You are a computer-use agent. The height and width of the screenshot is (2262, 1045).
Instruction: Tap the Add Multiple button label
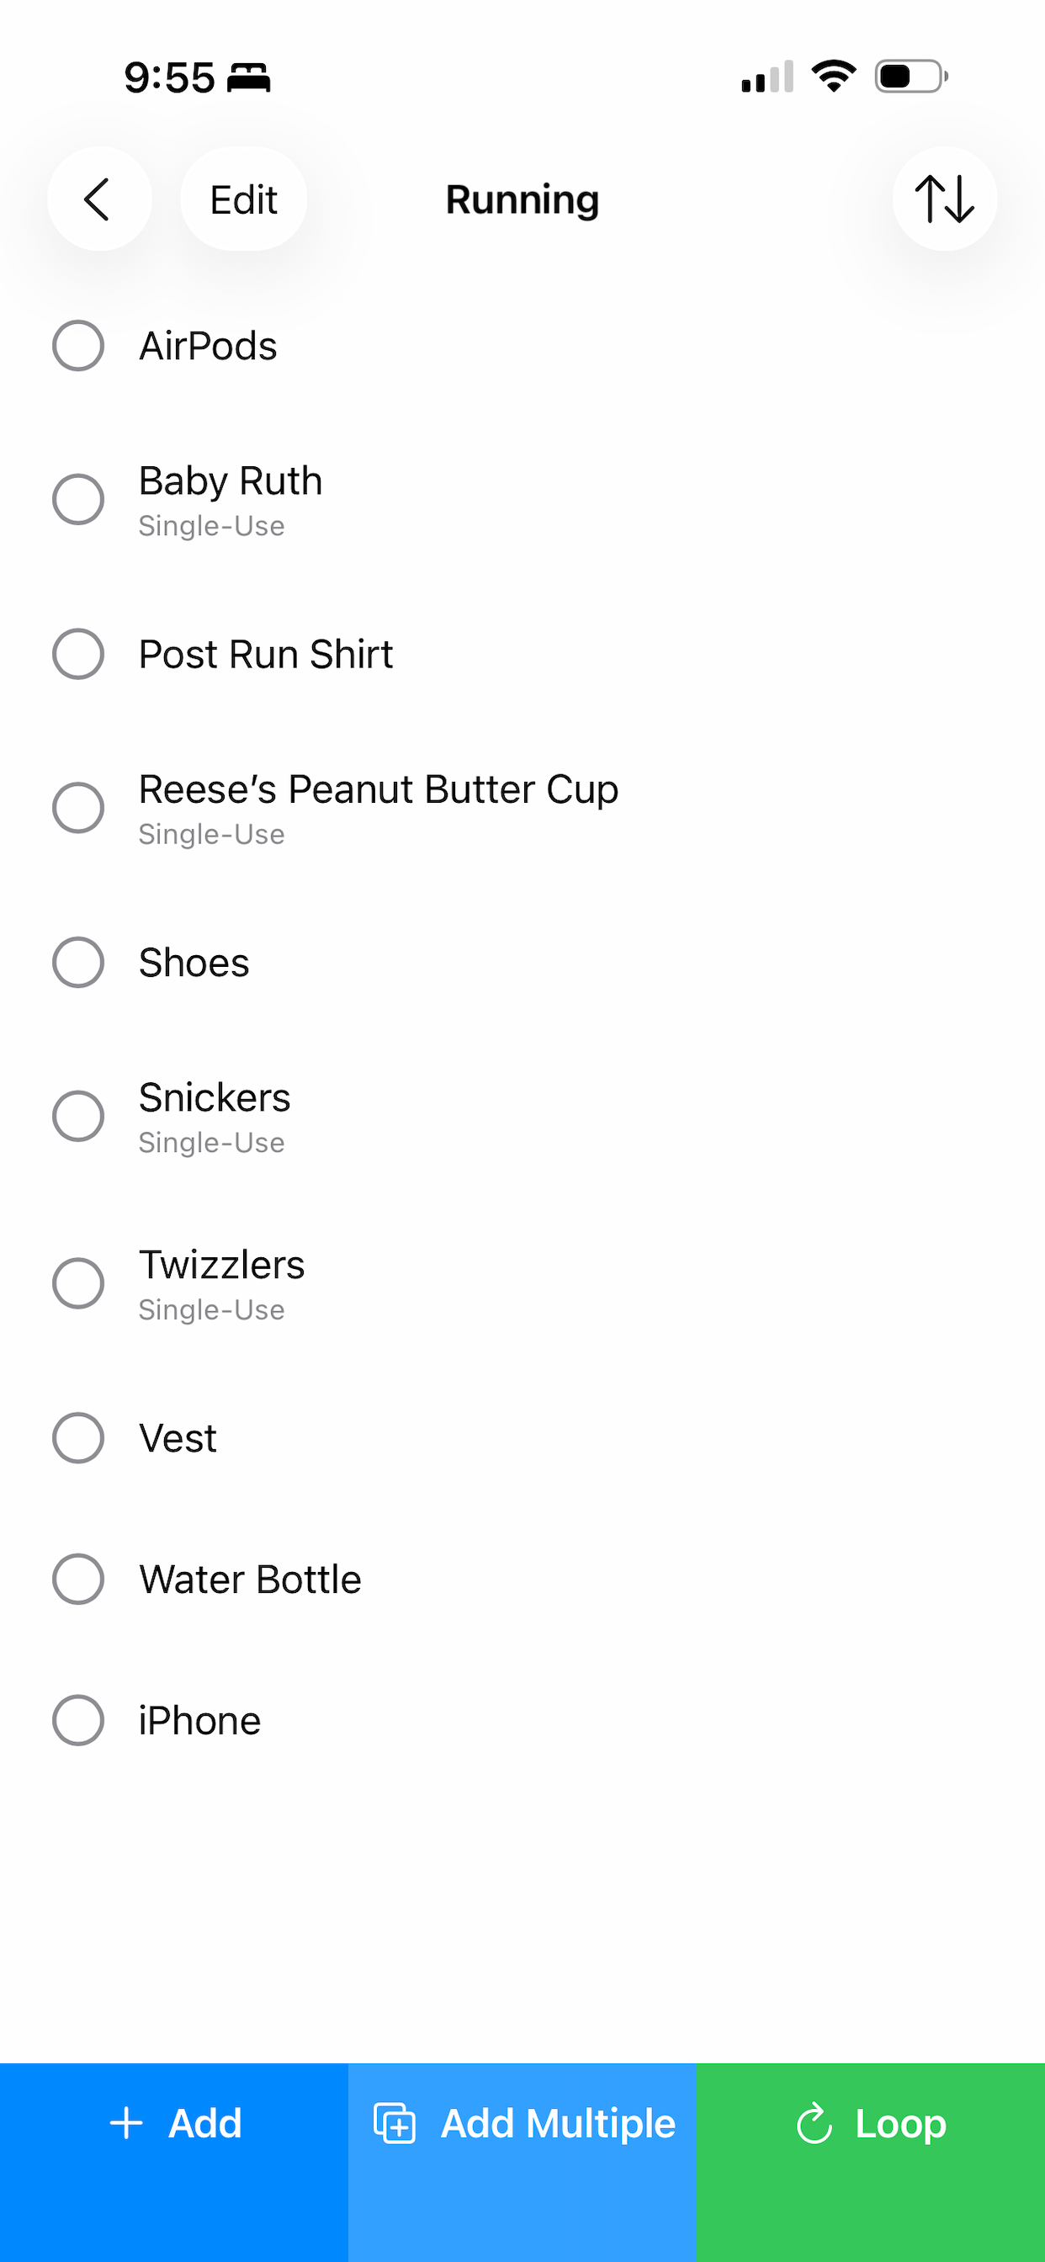click(x=558, y=2123)
